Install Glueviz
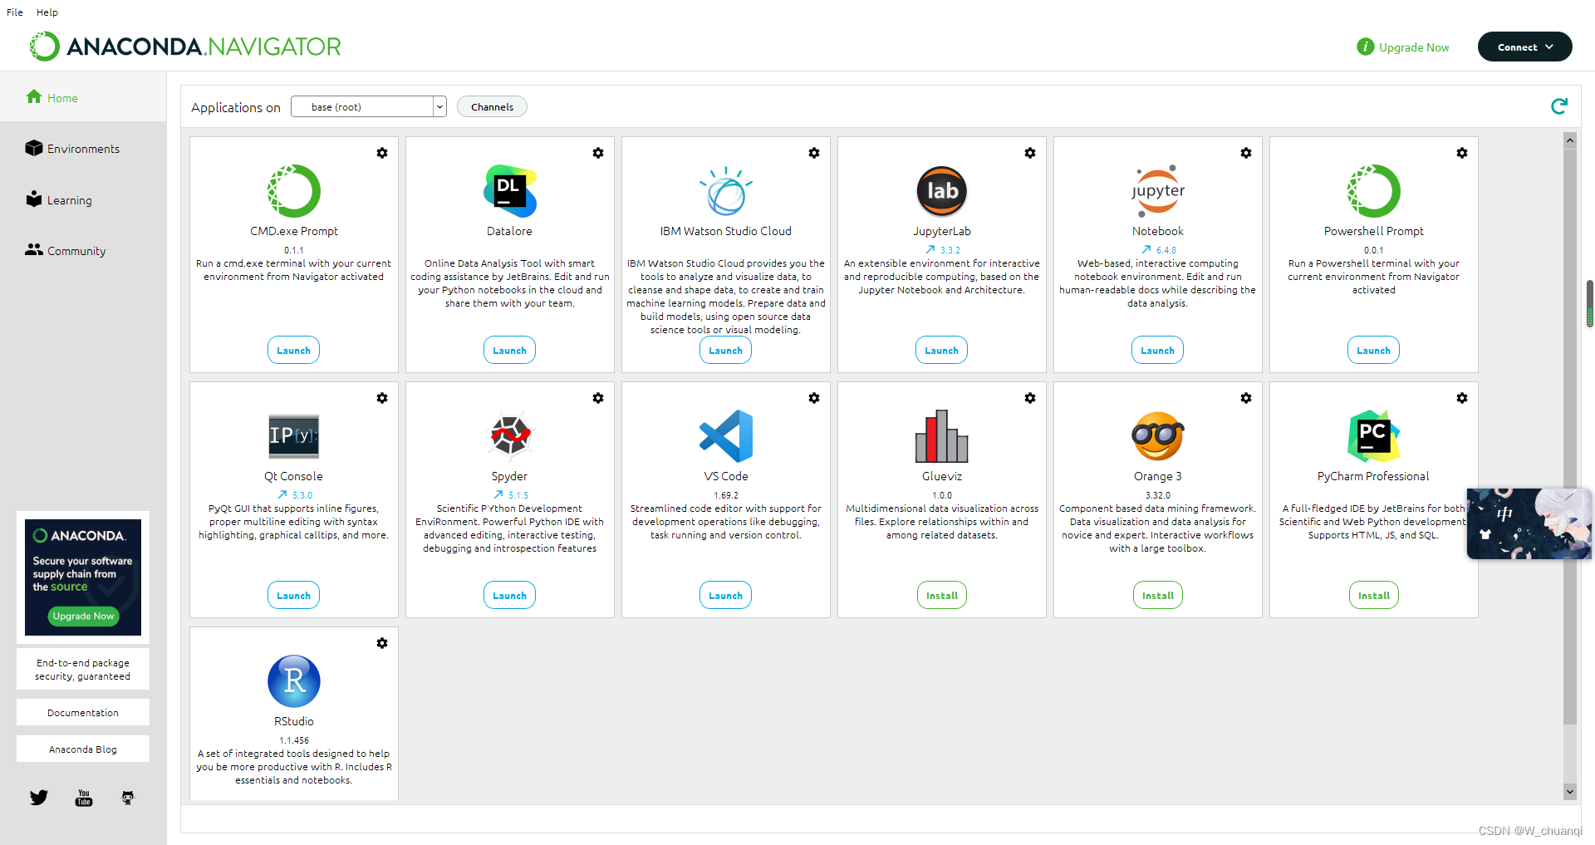The height and width of the screenshot is (845, 1595). pyautogui.click(x=942, y=595)
